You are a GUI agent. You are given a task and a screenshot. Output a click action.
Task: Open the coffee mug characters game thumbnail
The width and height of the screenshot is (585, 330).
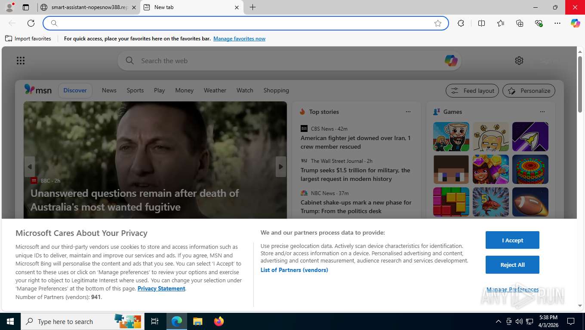click(x=451, y=137)
